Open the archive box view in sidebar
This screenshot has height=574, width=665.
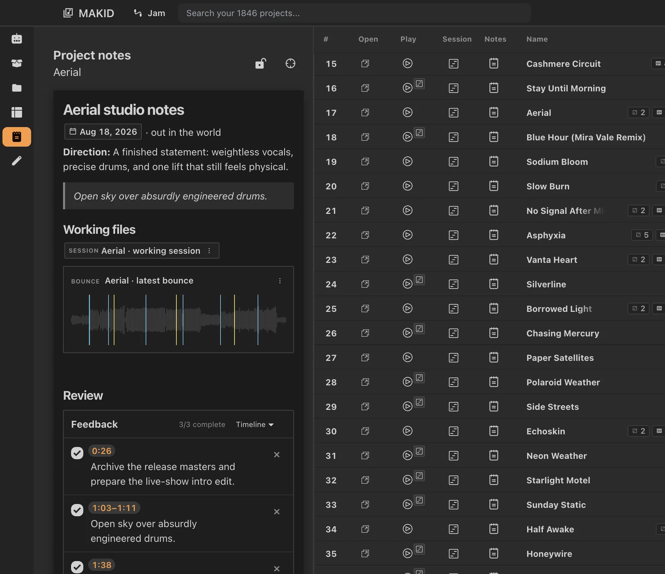click(17, 63)
